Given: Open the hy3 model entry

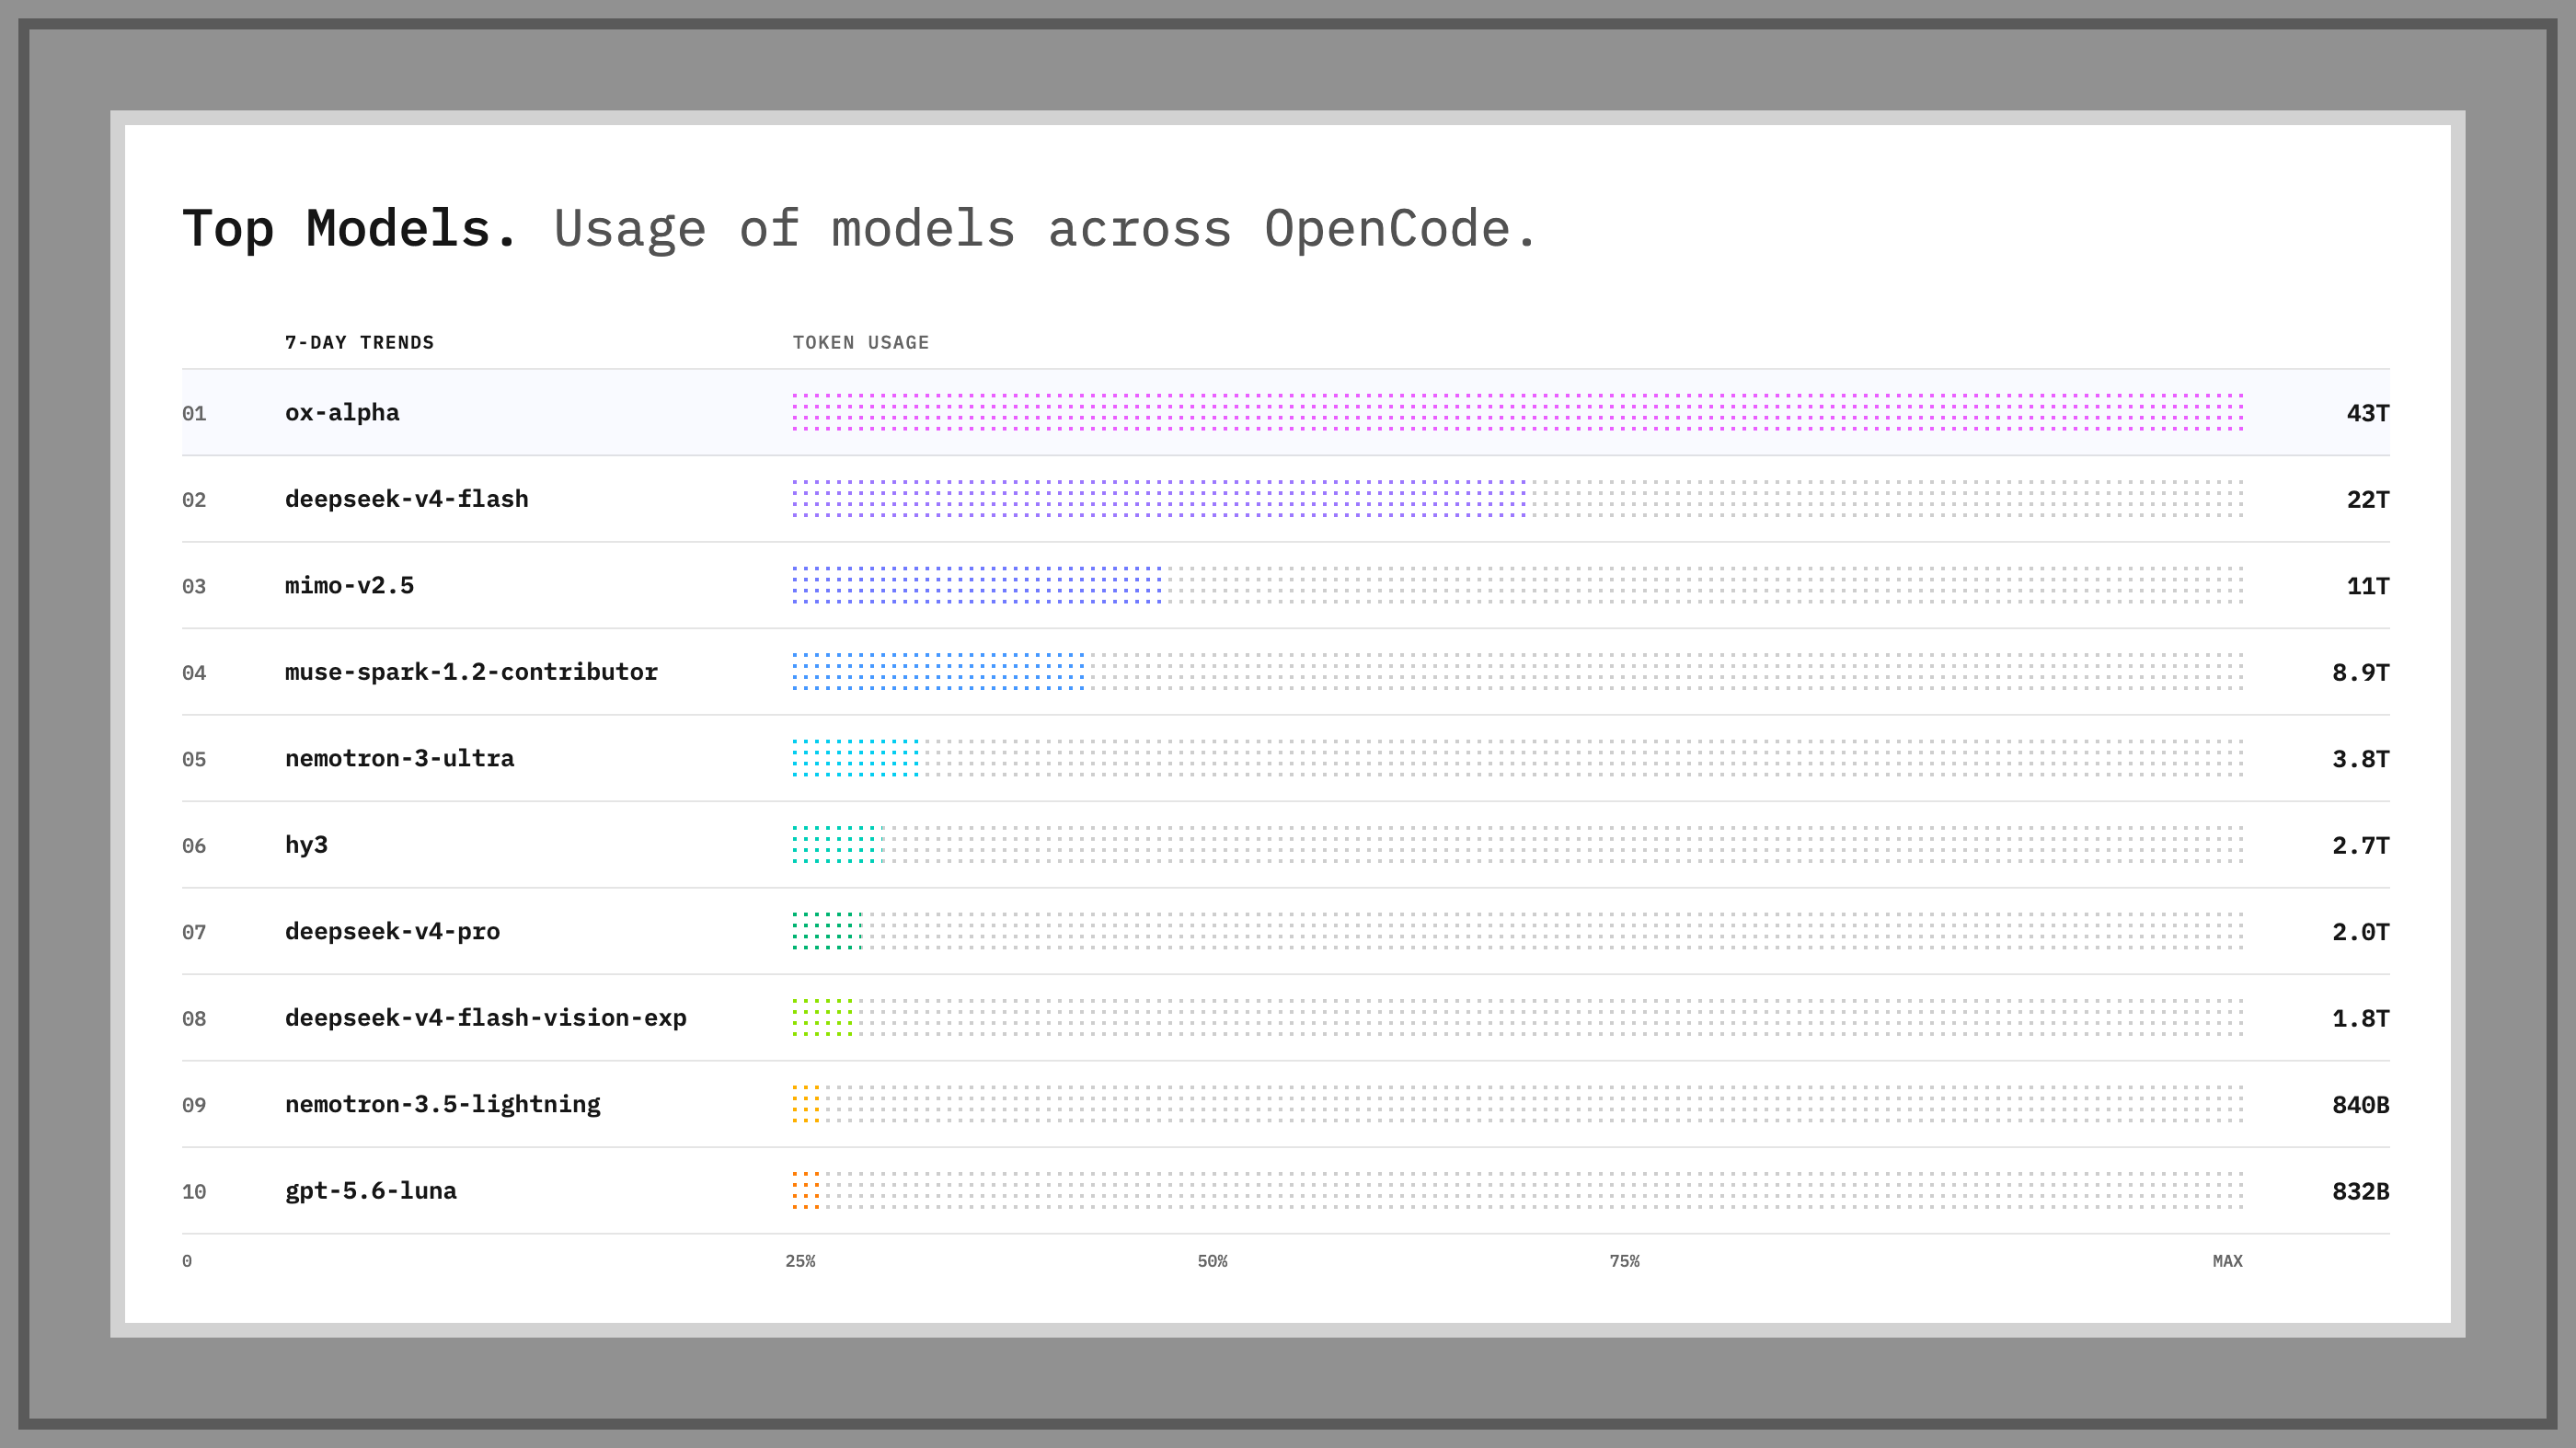Looking at the screenshot, I should tap(1286, 845).
